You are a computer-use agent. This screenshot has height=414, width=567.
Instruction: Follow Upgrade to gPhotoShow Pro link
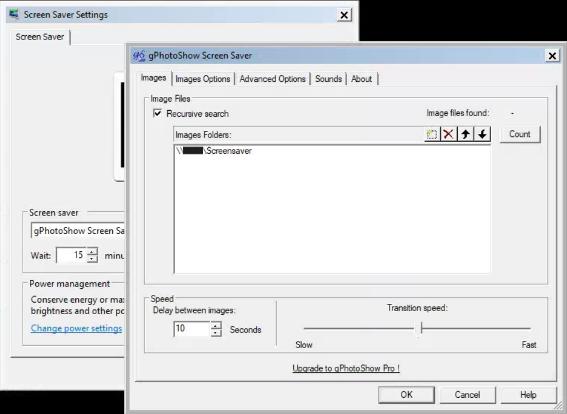point(346,369)
